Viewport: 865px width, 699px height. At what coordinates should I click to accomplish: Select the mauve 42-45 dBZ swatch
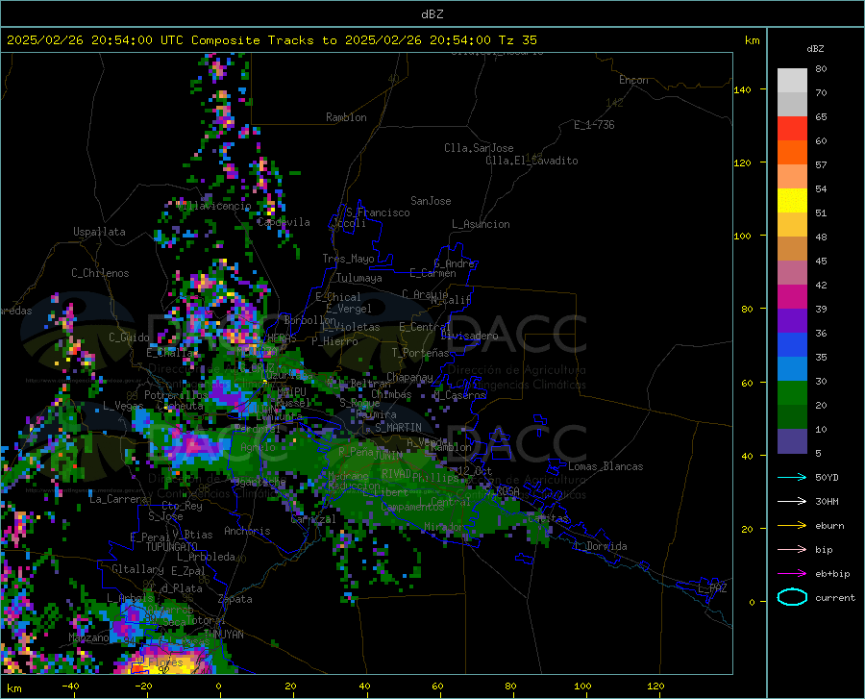(x=792, y=273)
